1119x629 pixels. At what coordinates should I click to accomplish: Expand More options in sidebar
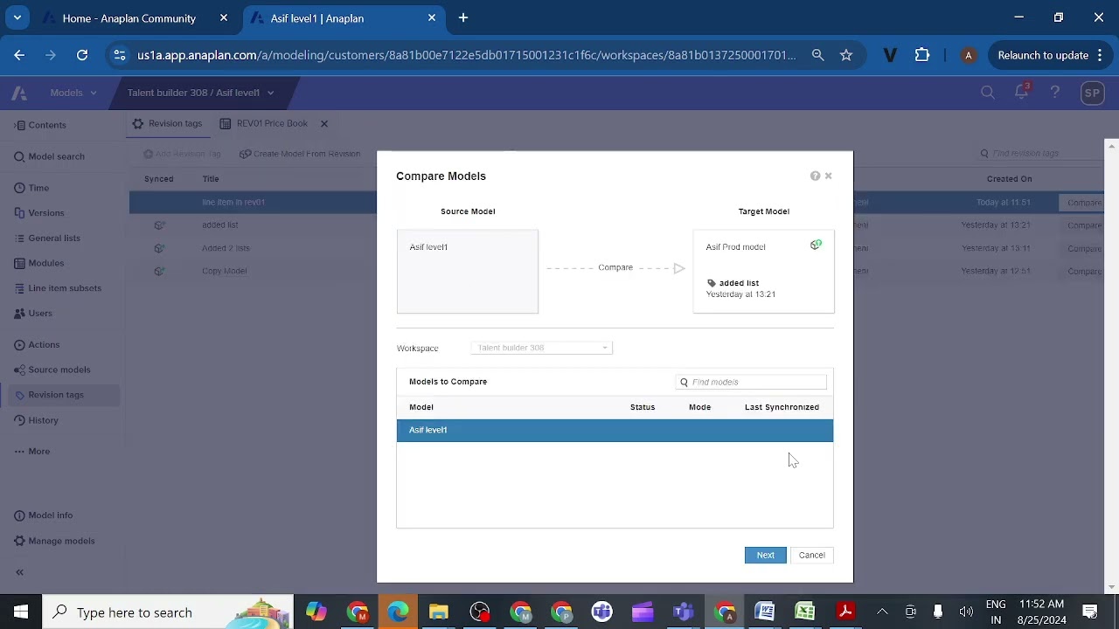[x=32, y=452]
